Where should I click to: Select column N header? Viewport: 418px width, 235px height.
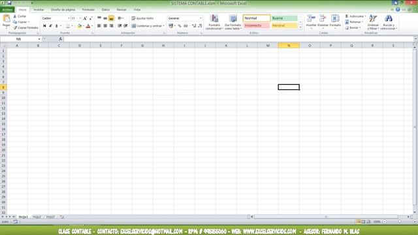289,46
